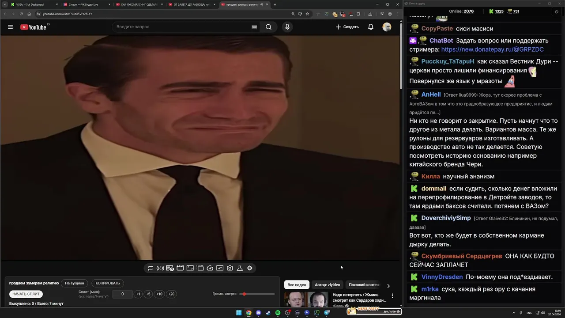The width and height of the screenshot is (565, 318).
Task: Select the Все видео filter chip
Action: click(x=297, y=285)
